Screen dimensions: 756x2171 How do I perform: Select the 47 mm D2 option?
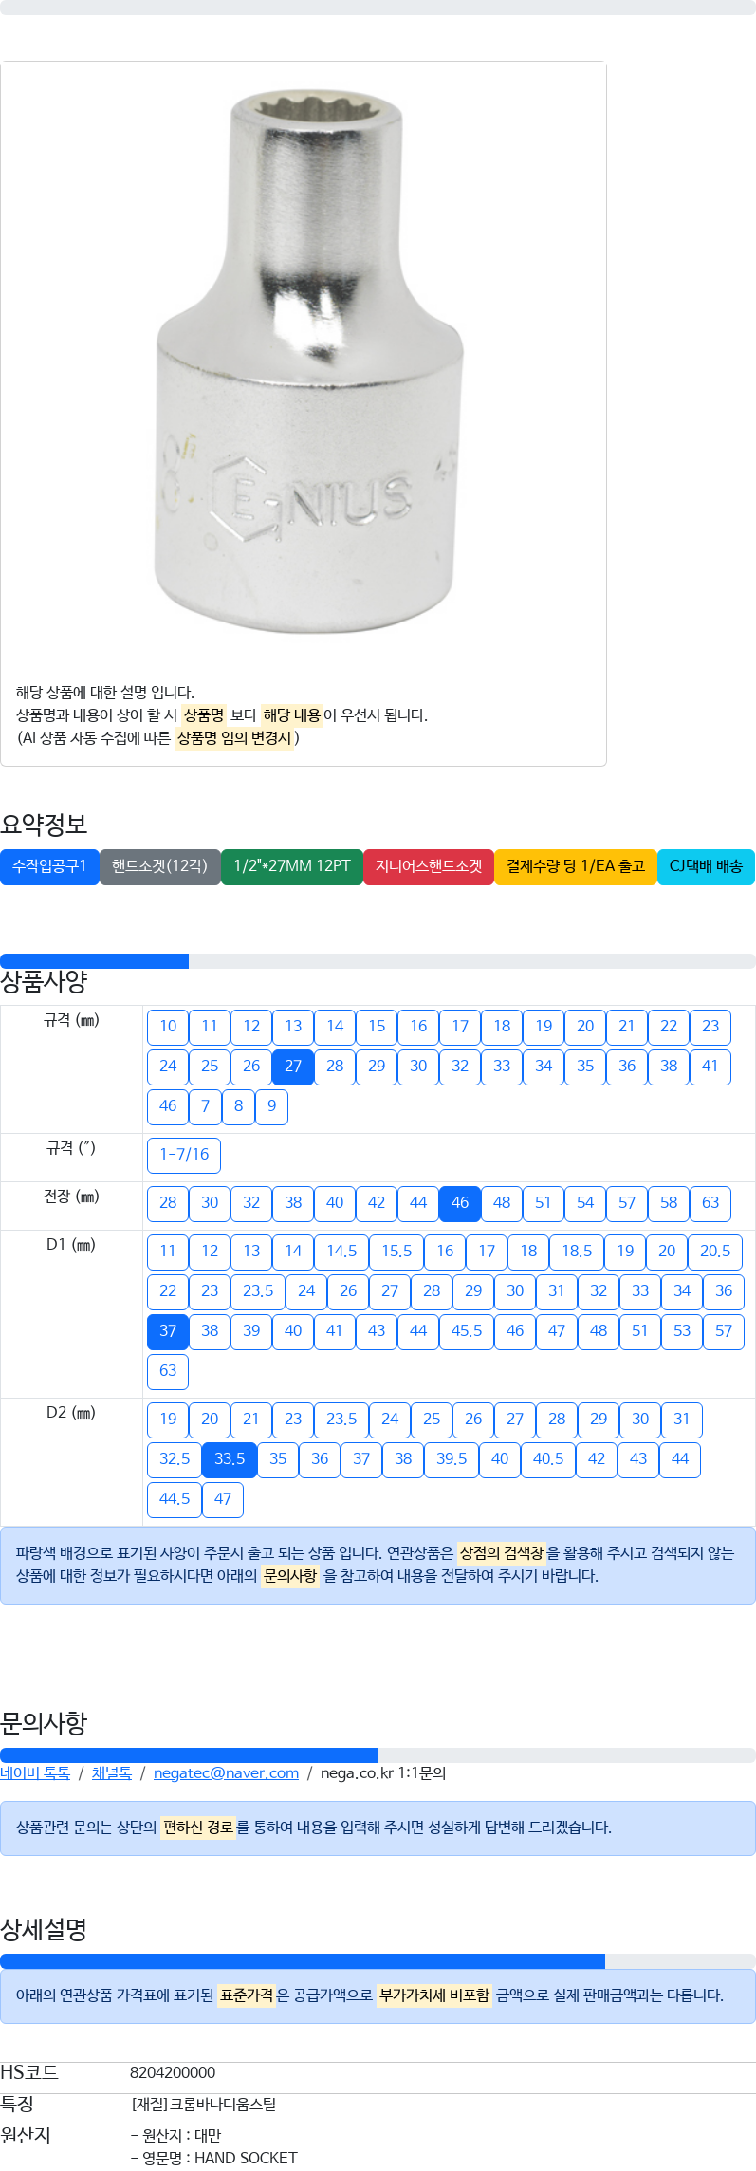223,1499
